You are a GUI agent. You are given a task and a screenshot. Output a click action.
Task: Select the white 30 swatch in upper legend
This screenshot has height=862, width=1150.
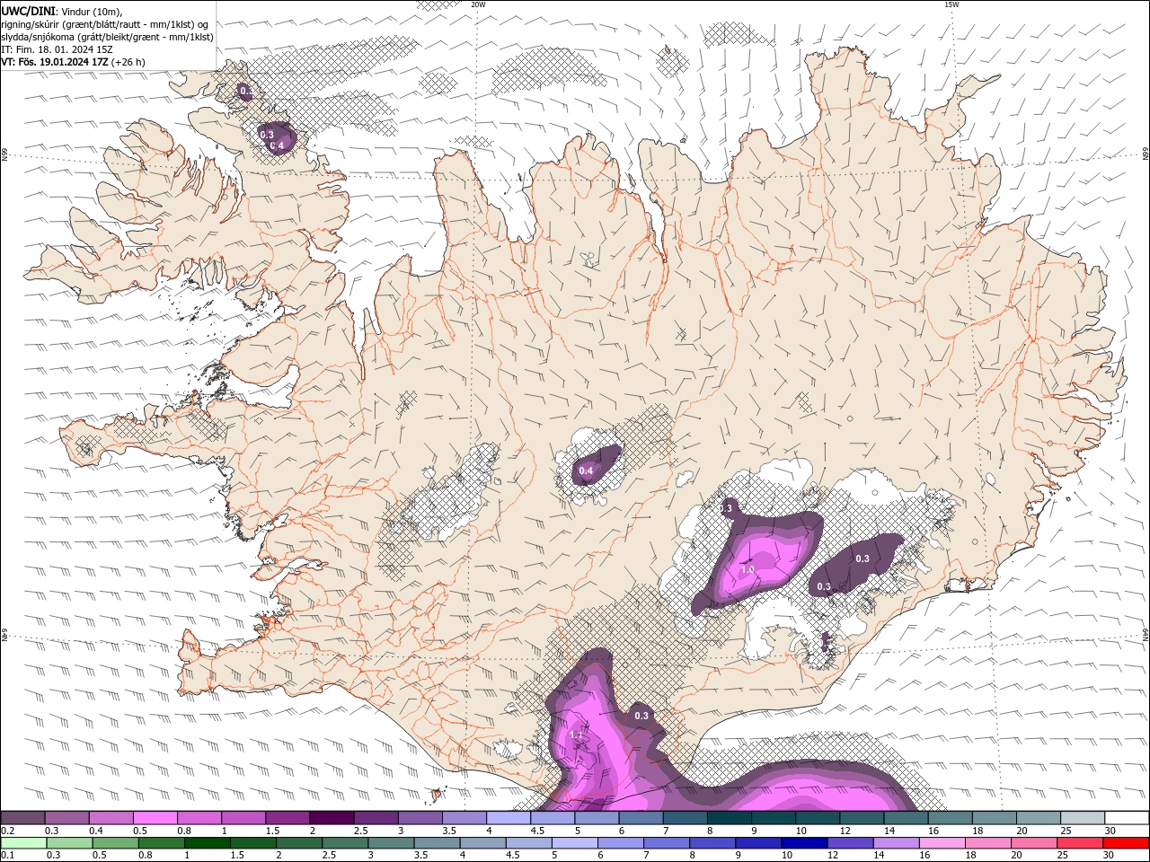[x=1127, y=818]
